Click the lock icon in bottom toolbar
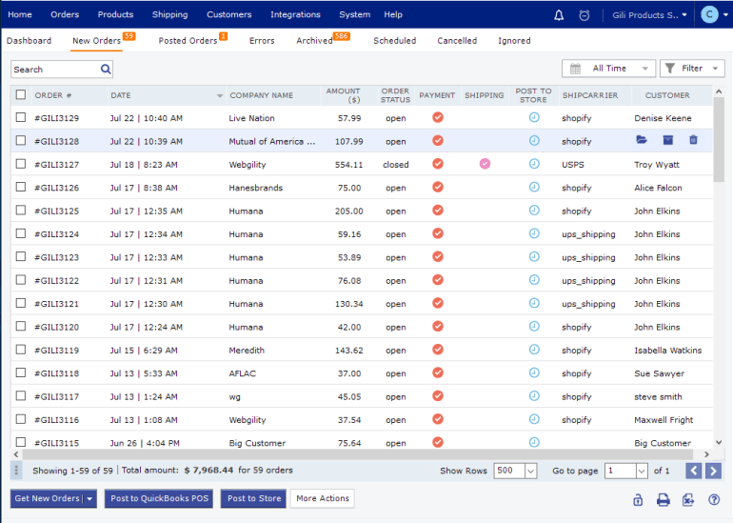733x523 pixels. pyautogui.click(x=638, y=500)
